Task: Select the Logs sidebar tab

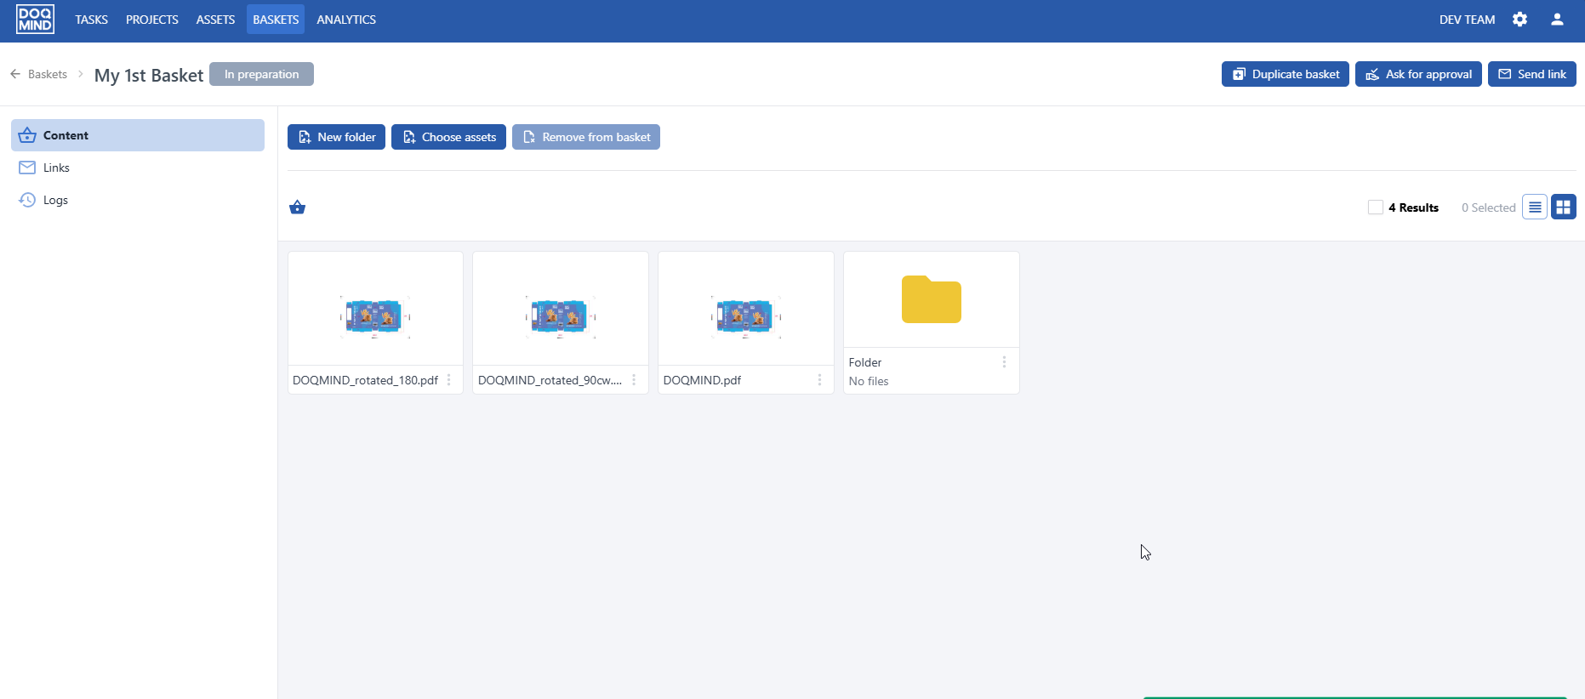Action: 138,200
